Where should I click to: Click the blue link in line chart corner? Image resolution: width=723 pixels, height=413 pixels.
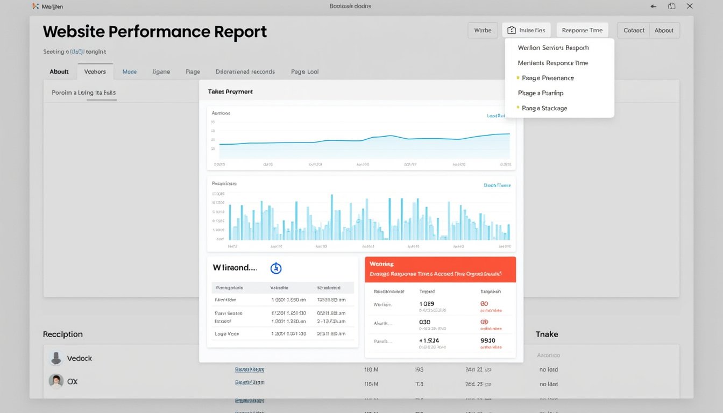point(496,116)
